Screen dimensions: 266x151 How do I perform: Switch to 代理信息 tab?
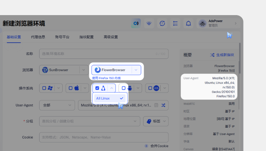[38, 37]
